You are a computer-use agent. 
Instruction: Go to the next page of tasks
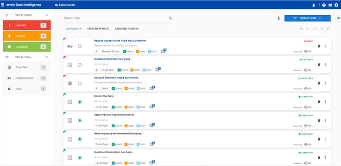point(322,29)
